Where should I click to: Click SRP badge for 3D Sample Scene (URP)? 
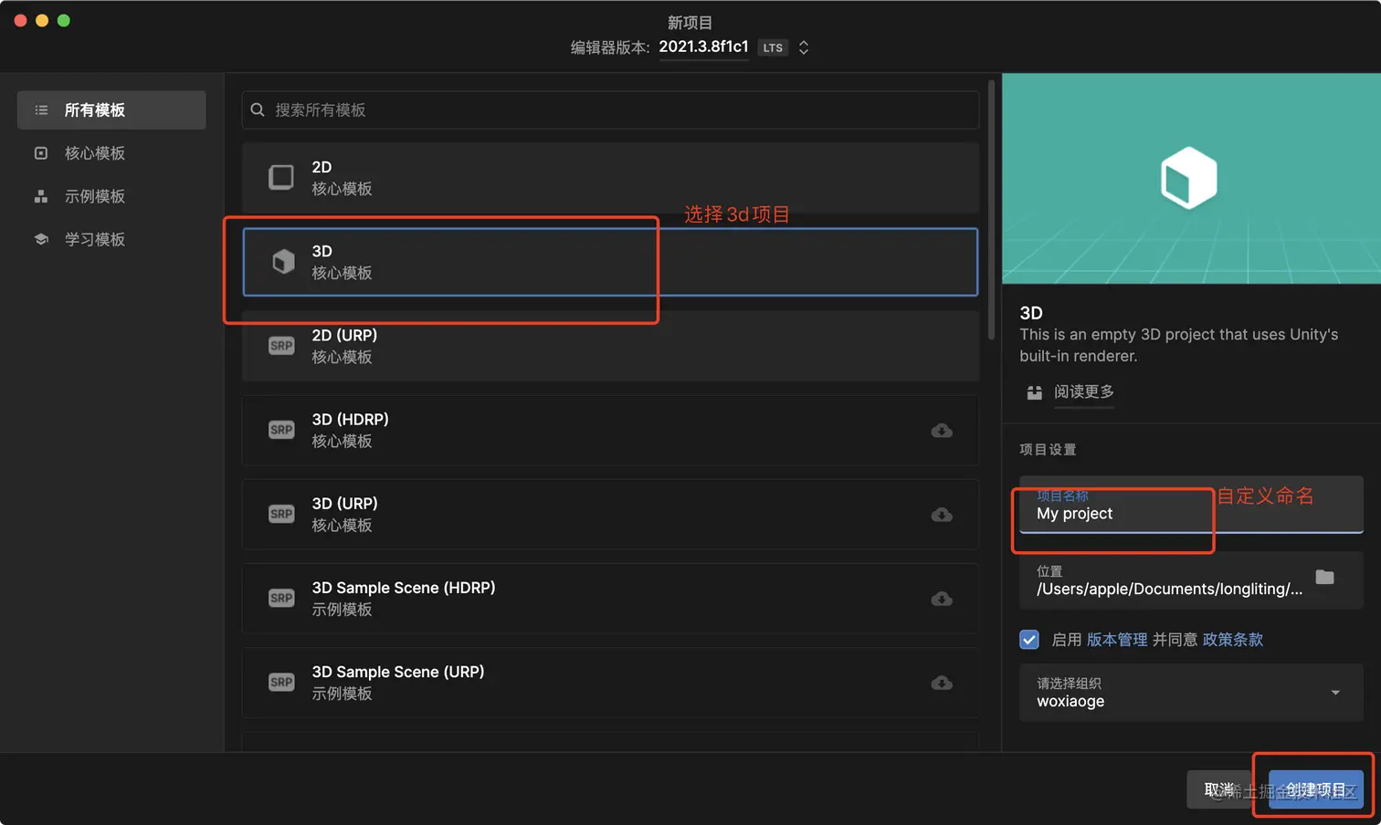coord(281,683)
